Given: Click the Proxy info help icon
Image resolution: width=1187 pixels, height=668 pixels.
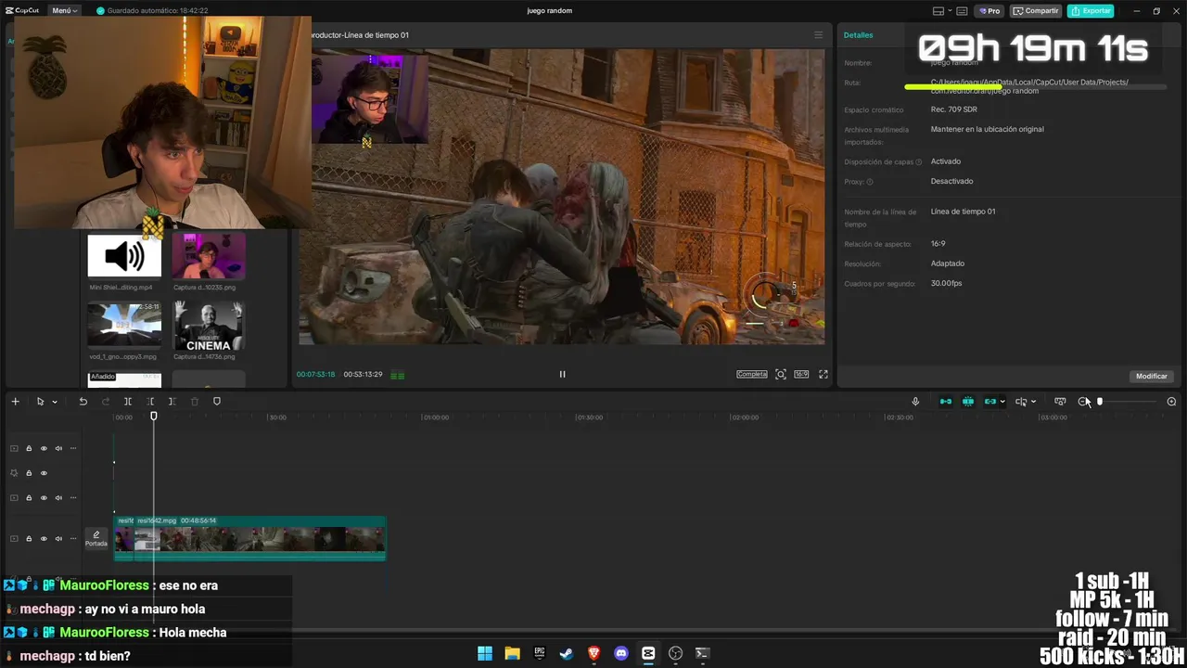Looking at the screenshot, I should (x=870, y=182).
